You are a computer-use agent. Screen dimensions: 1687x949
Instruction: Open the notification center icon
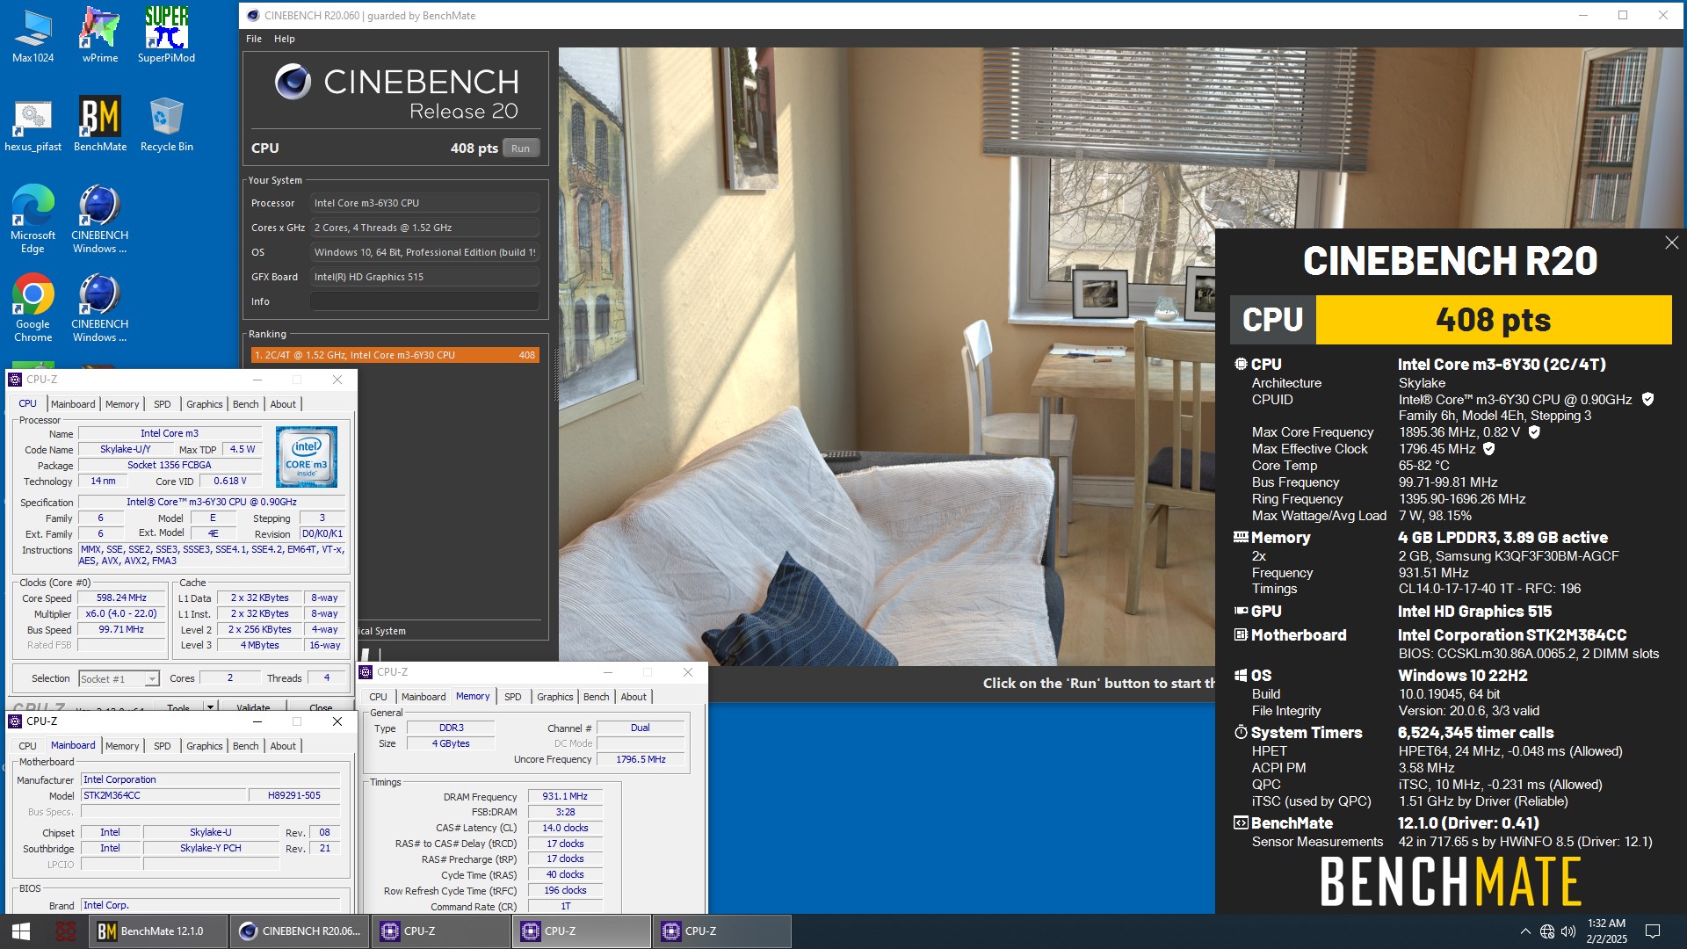(x=1652, y=931)
